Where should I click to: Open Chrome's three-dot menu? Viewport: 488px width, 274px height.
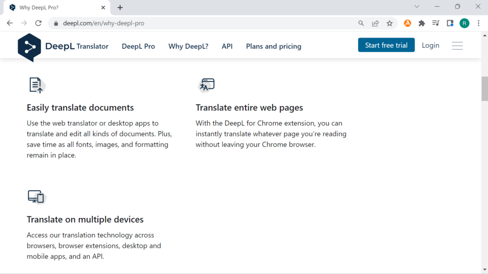tap(478, 23)
